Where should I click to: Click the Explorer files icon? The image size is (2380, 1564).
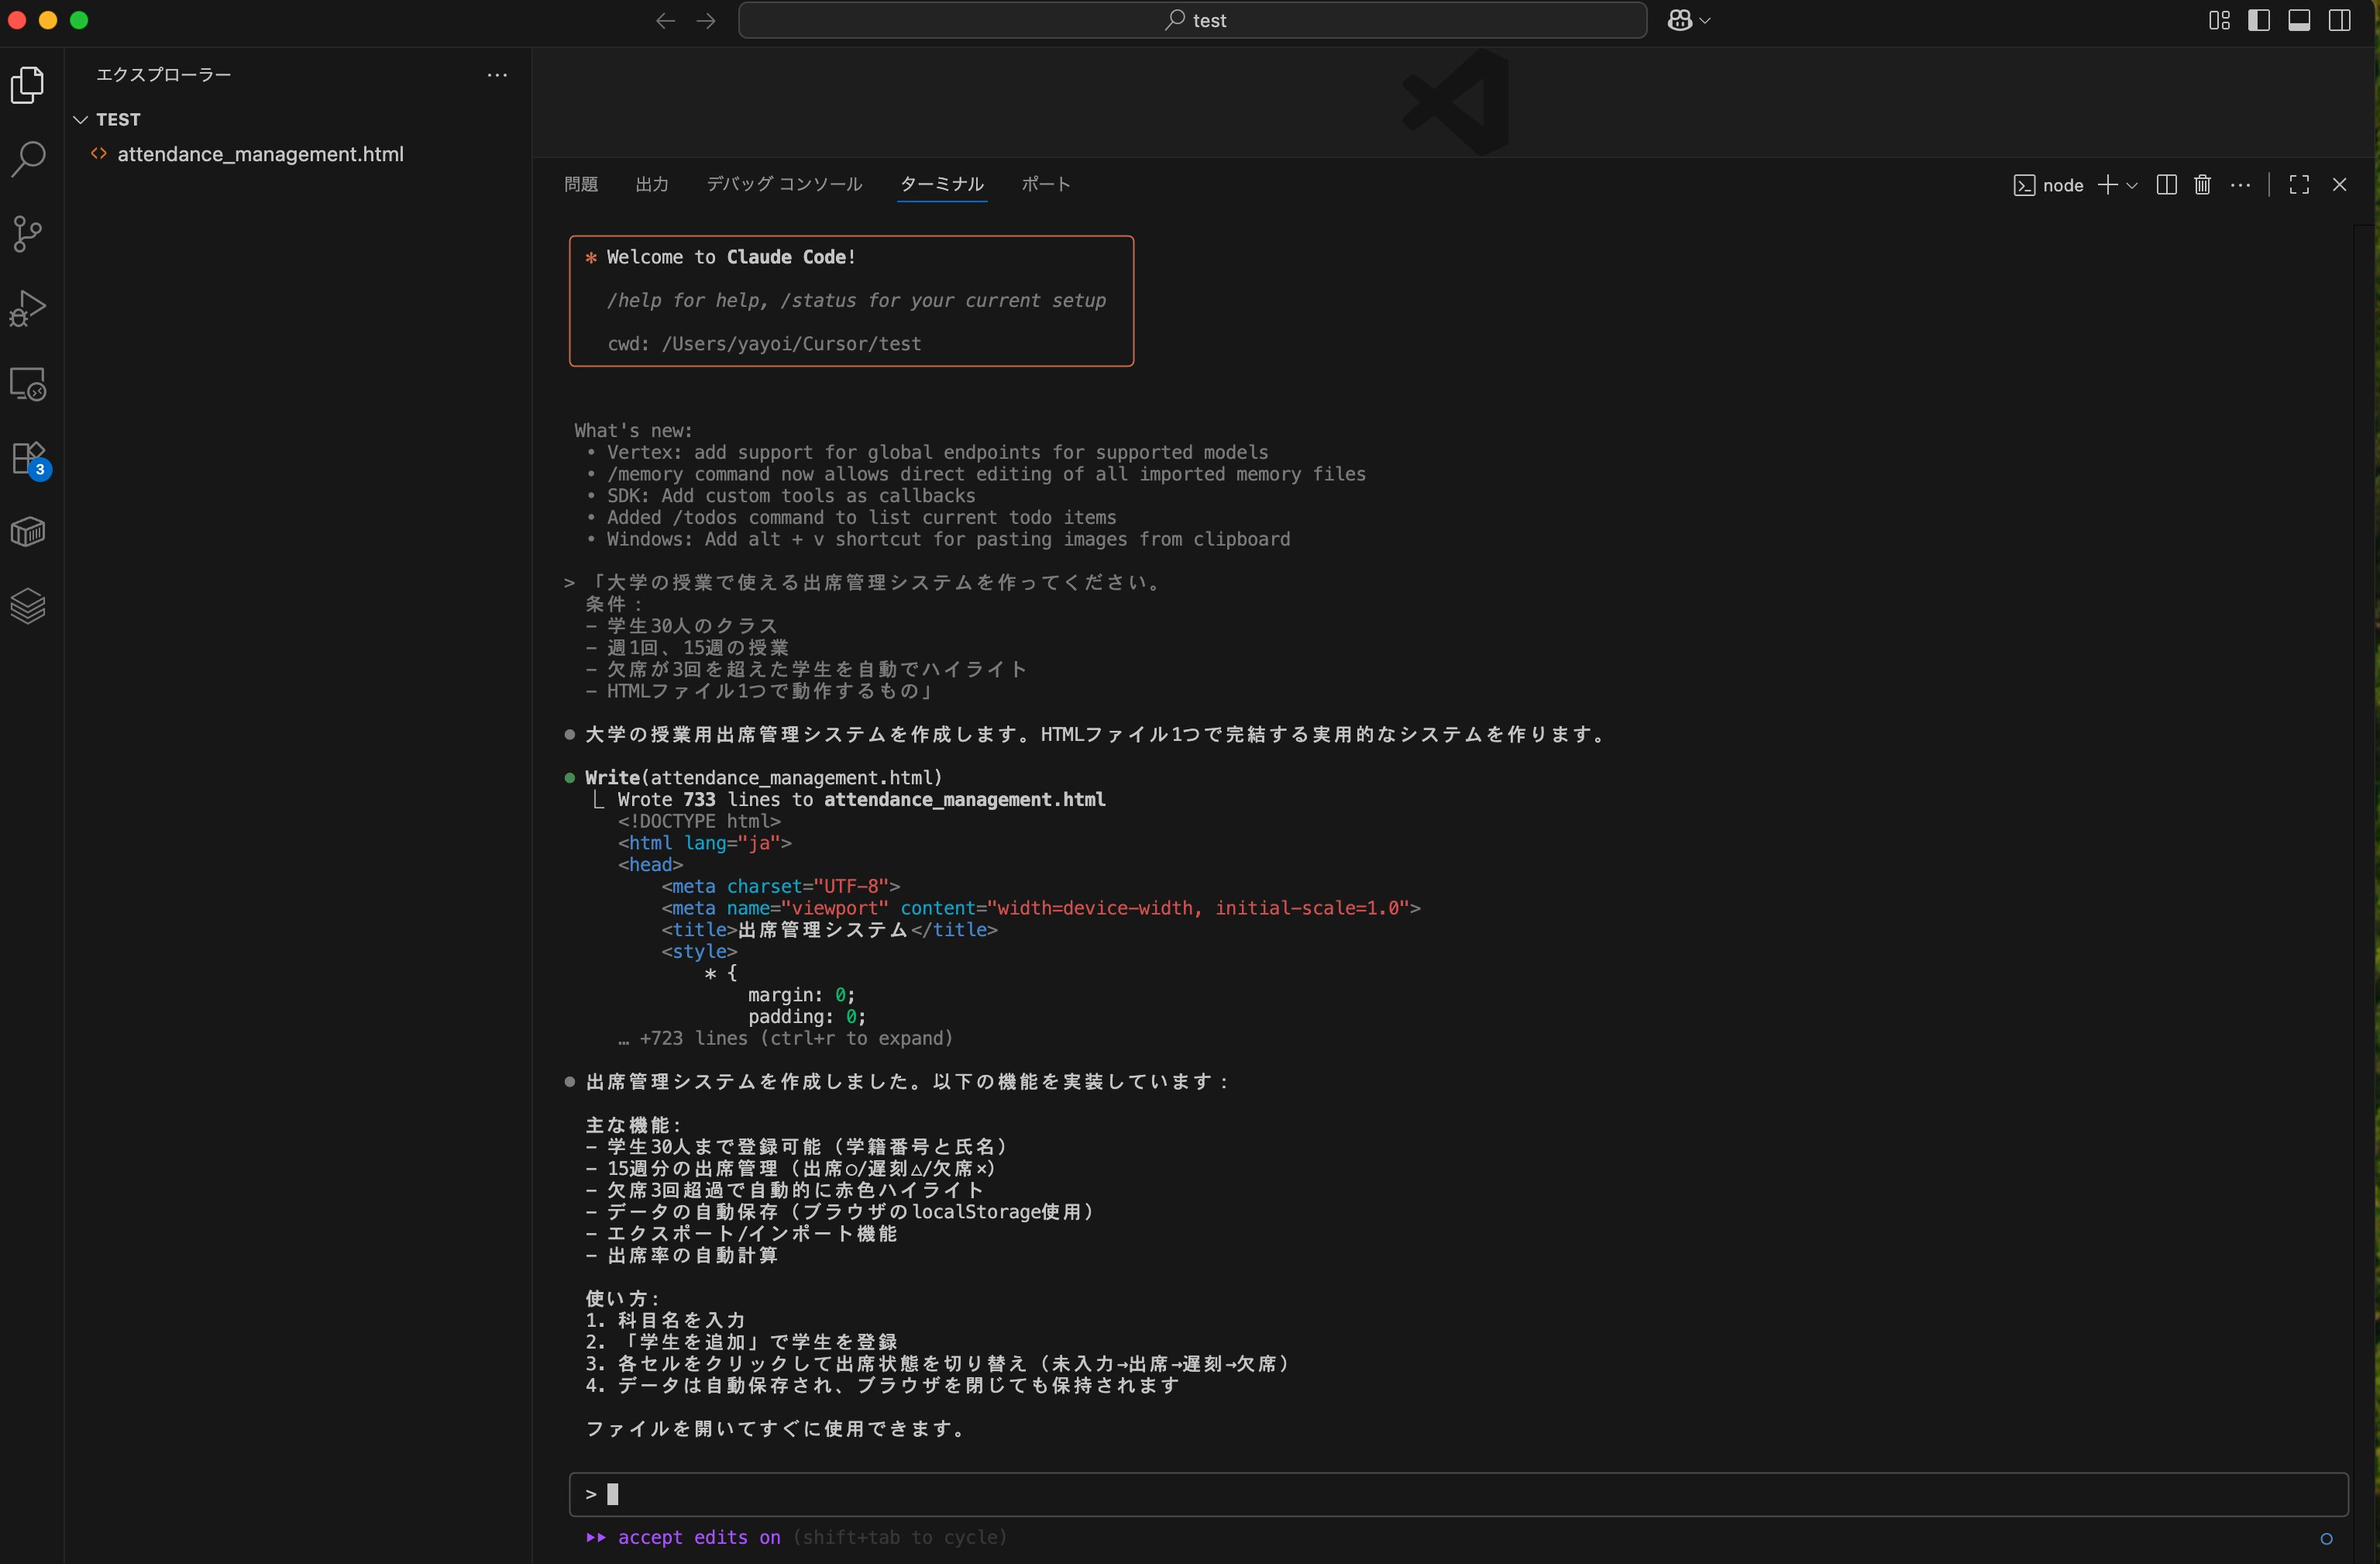[x=28, y=85]
